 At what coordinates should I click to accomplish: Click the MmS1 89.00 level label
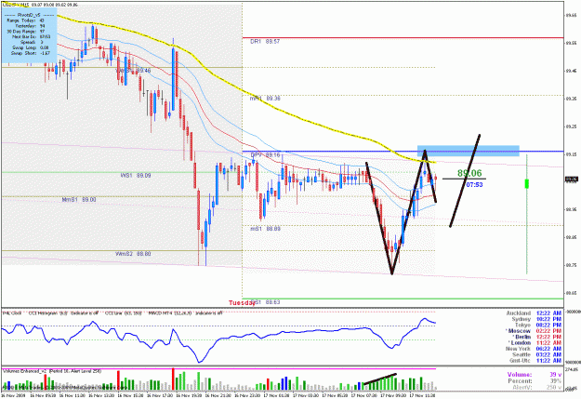point(79,199)
